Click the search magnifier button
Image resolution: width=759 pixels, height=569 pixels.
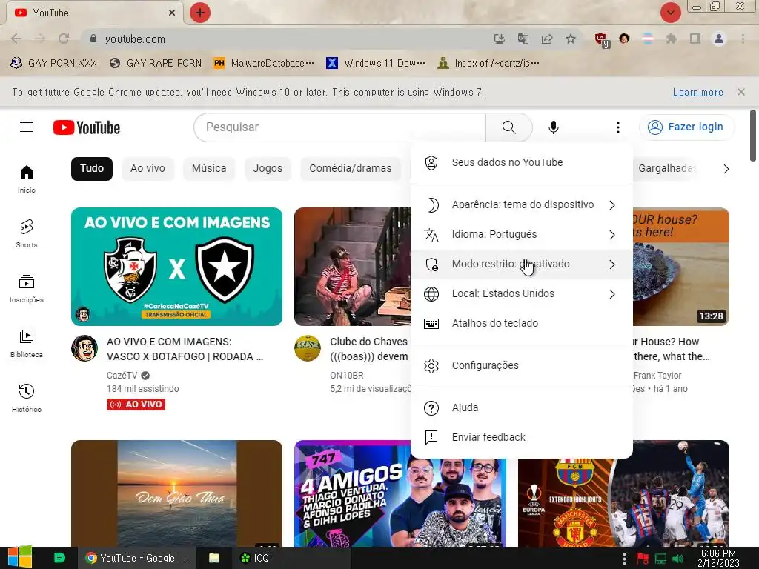508,127
